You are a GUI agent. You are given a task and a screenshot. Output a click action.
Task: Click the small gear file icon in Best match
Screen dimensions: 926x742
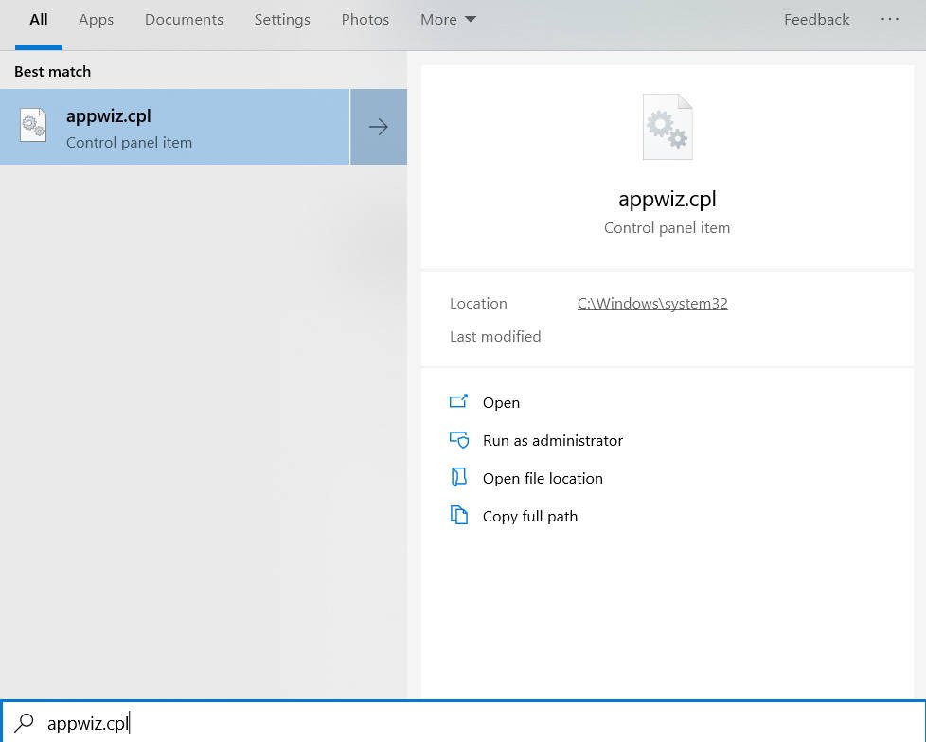33,127
